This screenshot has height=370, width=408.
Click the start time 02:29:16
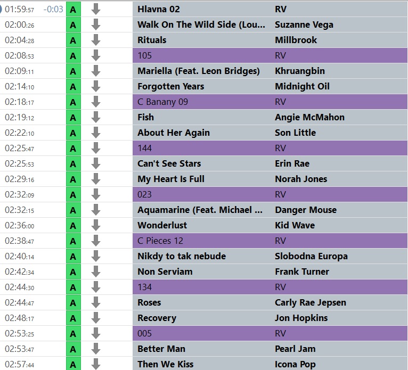coord(20,179)
